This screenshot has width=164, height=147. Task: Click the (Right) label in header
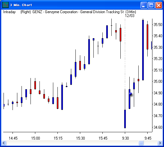(x=26, y=12)
